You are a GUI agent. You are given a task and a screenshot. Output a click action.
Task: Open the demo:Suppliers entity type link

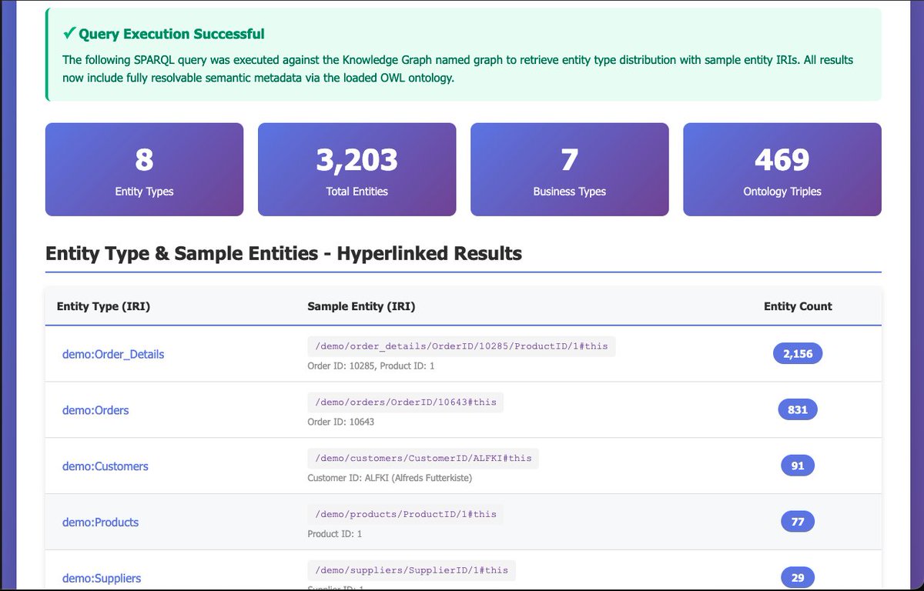[102, 578]
